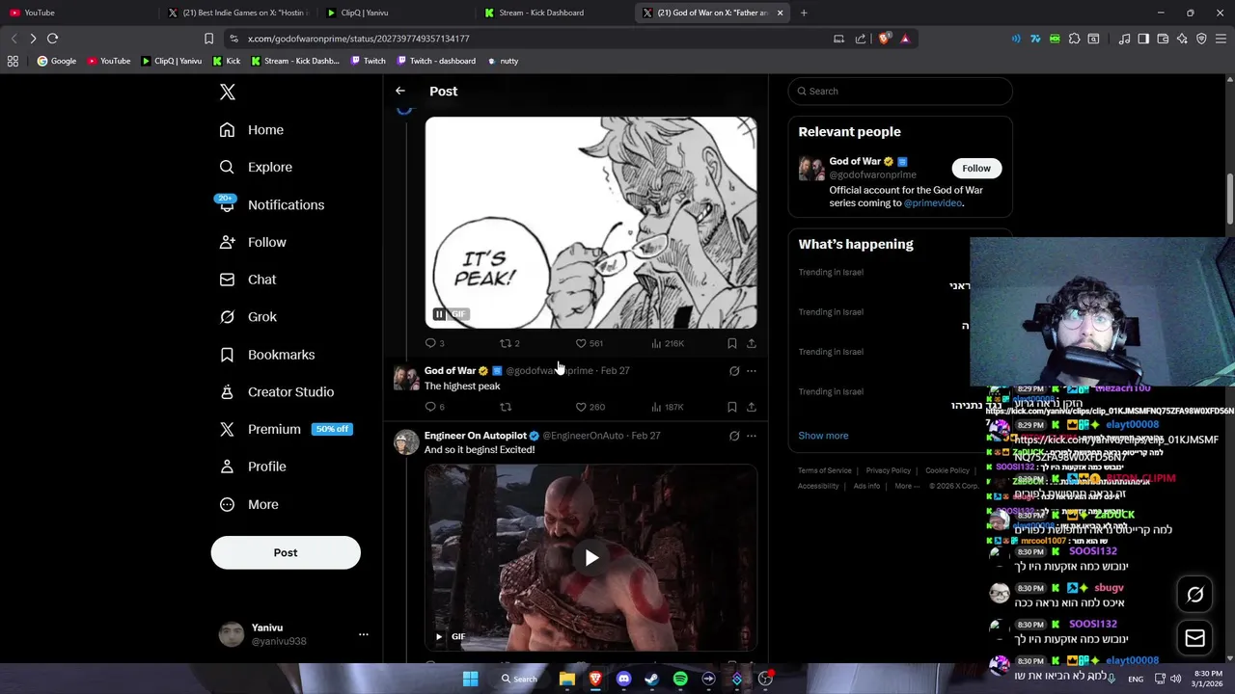Viewport: 1235px width, 694px height.
Task: Open the nutty bookmark
Action: 503,61
